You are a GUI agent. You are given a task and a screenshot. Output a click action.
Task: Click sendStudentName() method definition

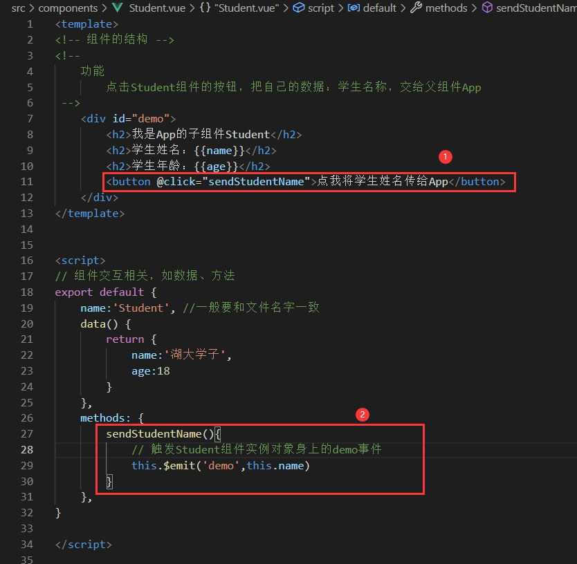coord(160,434)
